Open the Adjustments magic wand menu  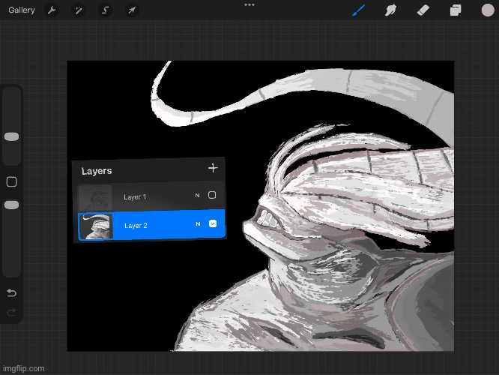pos(78,10)
